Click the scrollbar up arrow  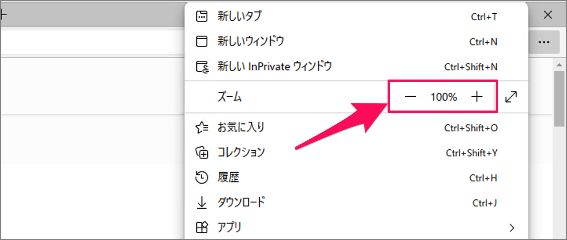click(x=560, y=64)
